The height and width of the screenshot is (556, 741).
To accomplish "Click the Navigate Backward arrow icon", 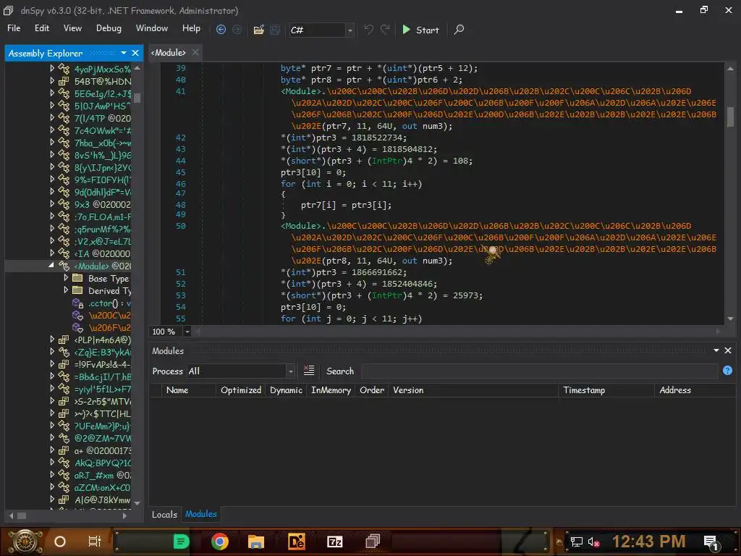I will [x=221, y=30].
